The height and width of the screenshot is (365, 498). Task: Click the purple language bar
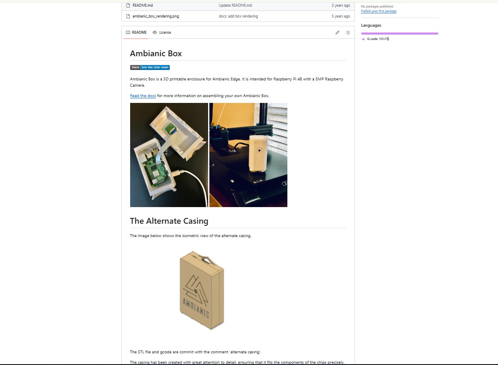click(400, 33)
